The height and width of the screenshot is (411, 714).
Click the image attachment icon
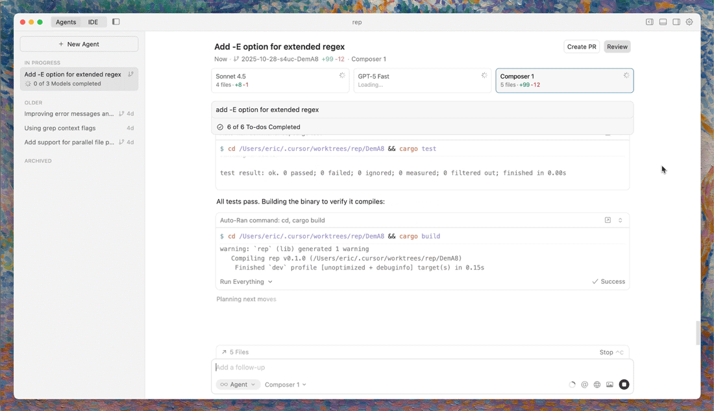point(609,384)
